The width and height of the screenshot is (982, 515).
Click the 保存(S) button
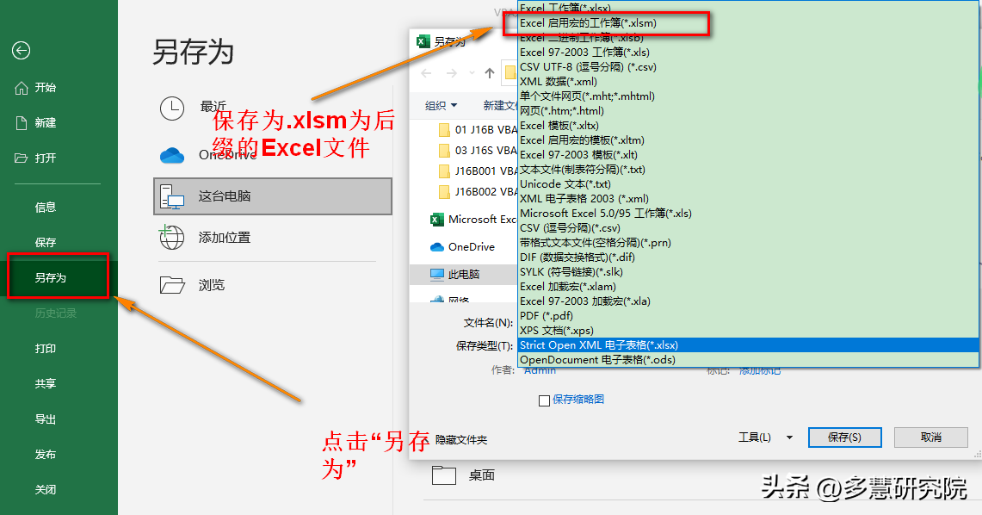tap(845, 437)
